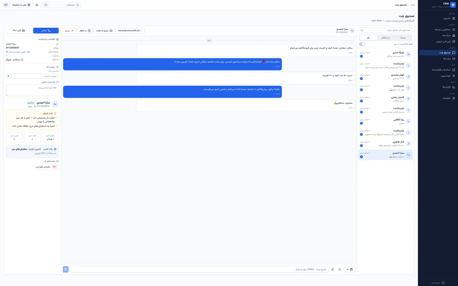
Task: Switch to the در انتظار tab
Action: coord(385,38)
